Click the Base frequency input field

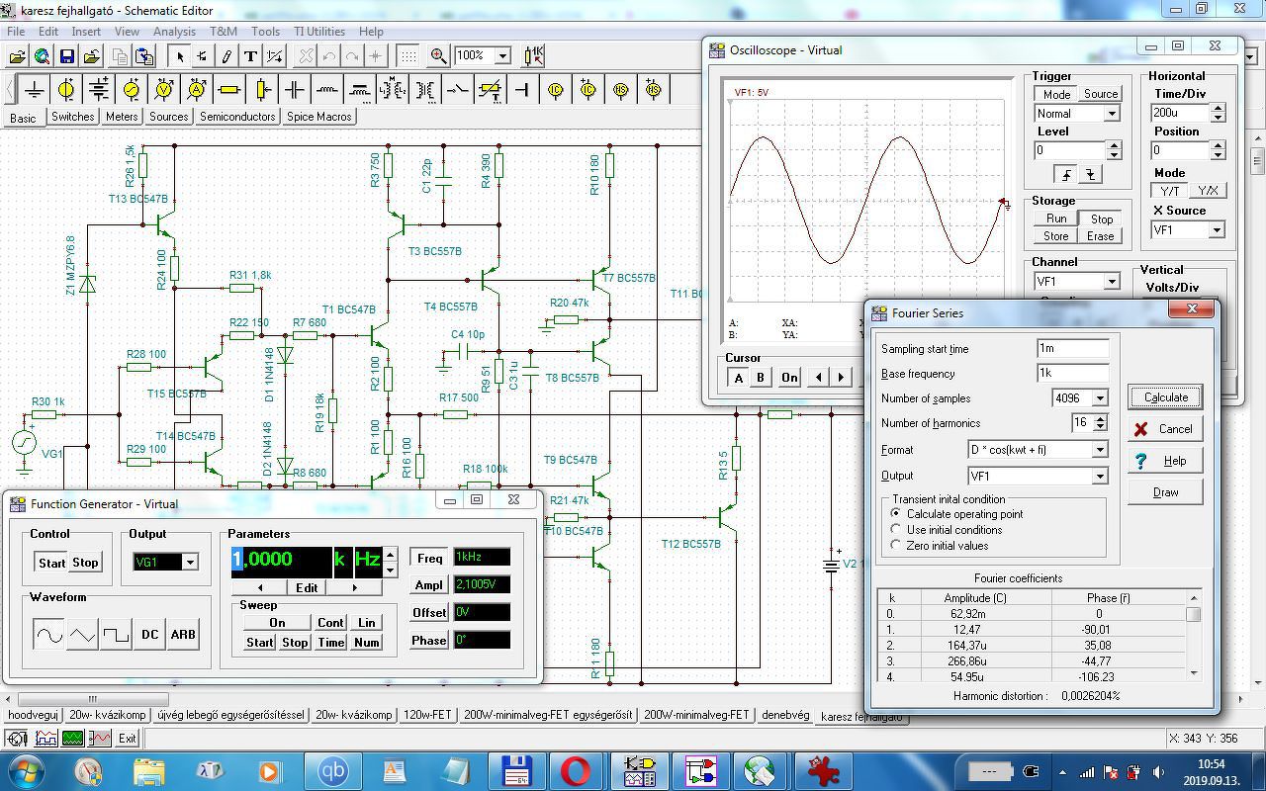(1072, 374)
